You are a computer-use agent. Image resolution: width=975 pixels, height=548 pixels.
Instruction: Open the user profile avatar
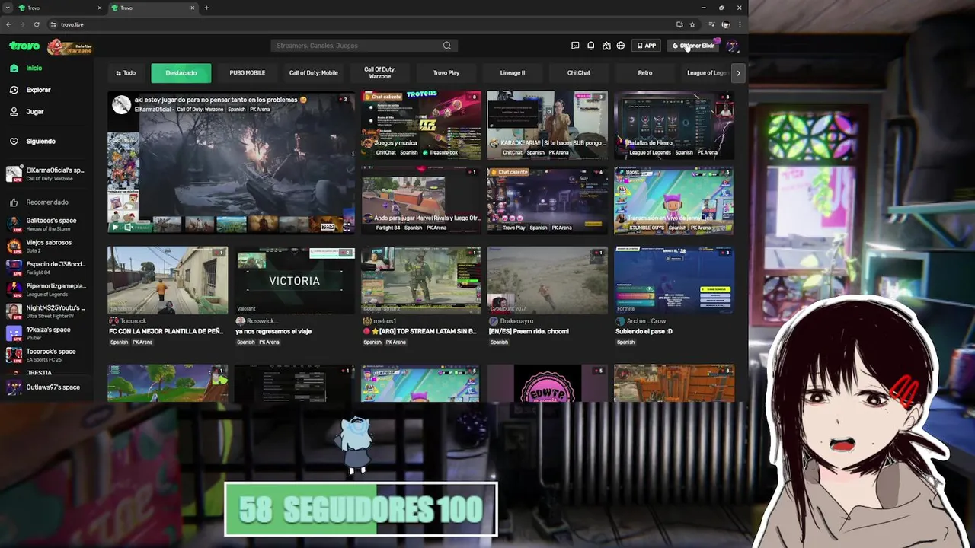(x=732, y=46)
